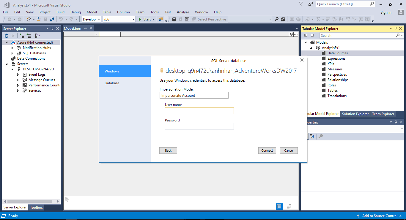406x220 pixels.
Task: Click the Connect button
Action: (x=267, y=151)
